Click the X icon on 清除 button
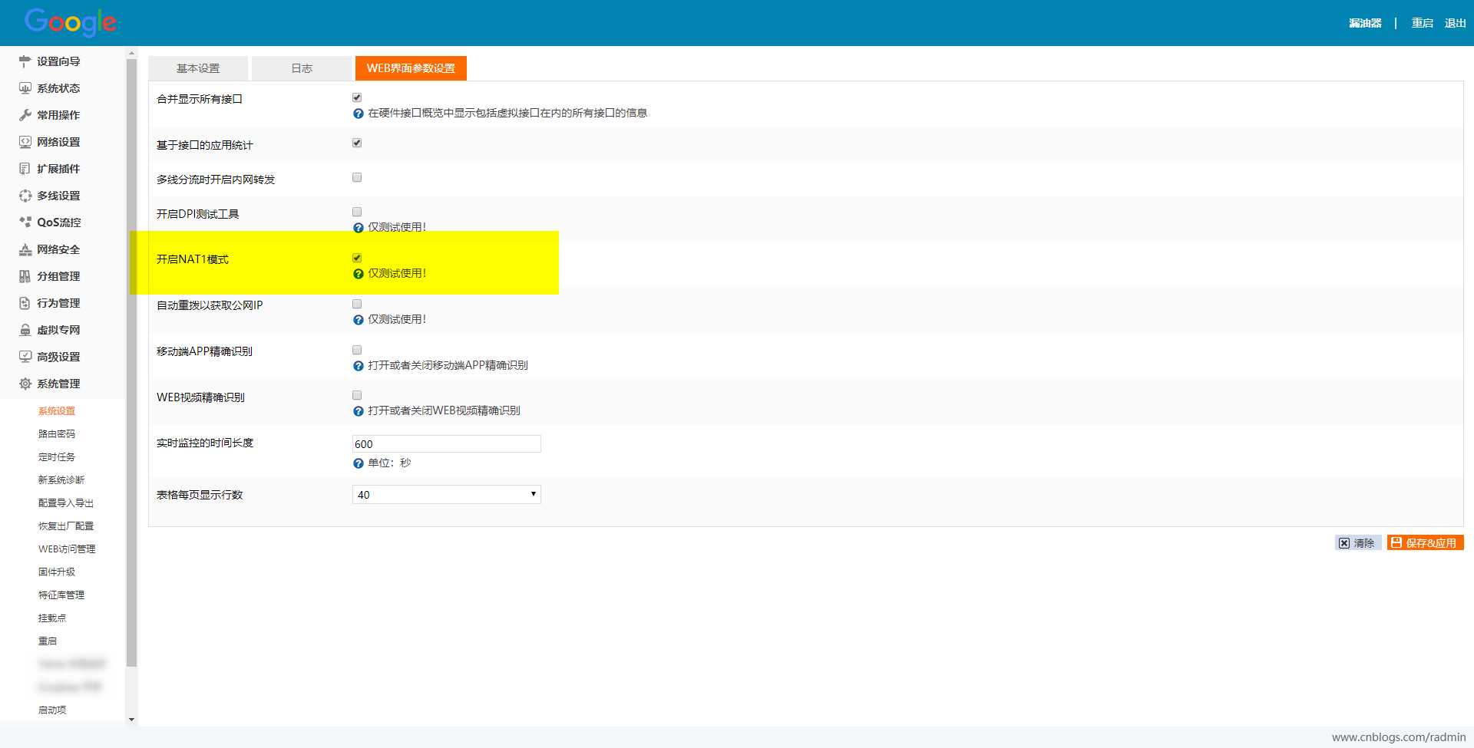The width and height of the screenshot is (1474, 748). 1344,543
